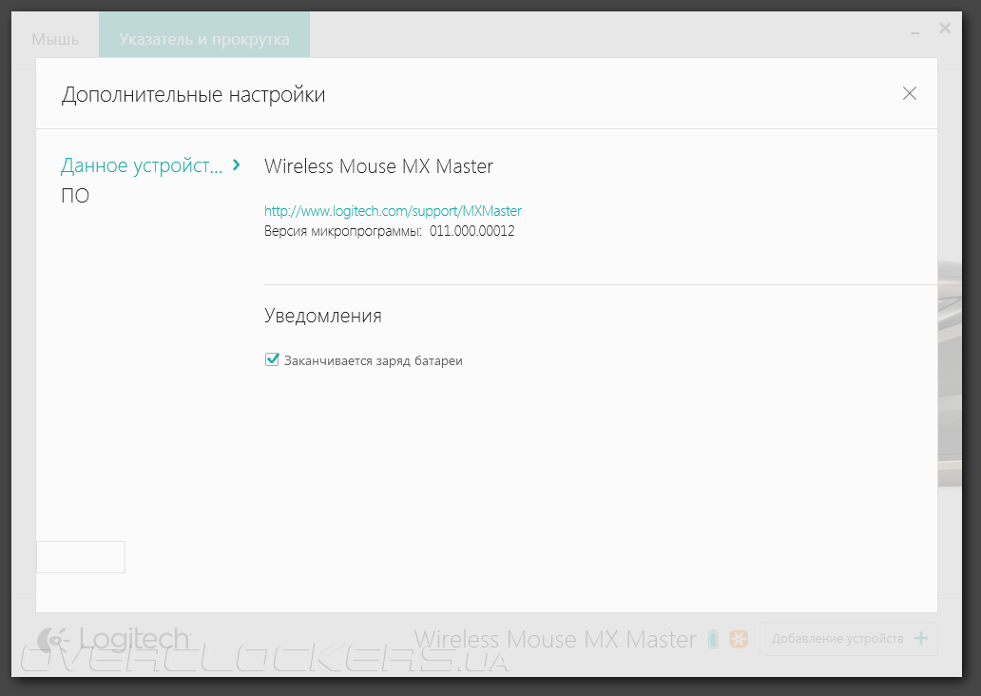Image resolution: width=981 pixels, height=696 pixels.
Task: Click the Версия микропрограммы label
Action: pos(343,231)
